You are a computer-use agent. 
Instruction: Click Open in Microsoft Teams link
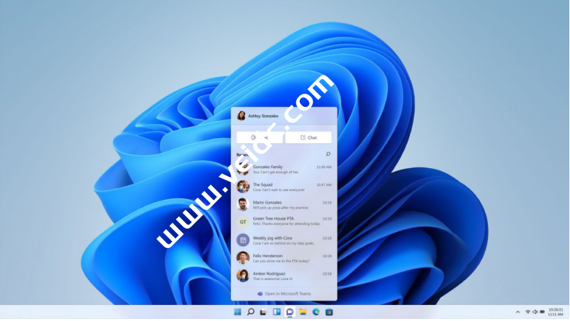click(284, 294)
